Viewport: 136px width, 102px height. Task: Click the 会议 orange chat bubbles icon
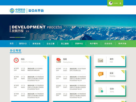tap(101, 74)
